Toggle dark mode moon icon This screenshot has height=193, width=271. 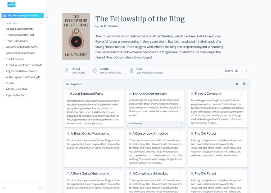pyautogui.click(x=40, y=188)
